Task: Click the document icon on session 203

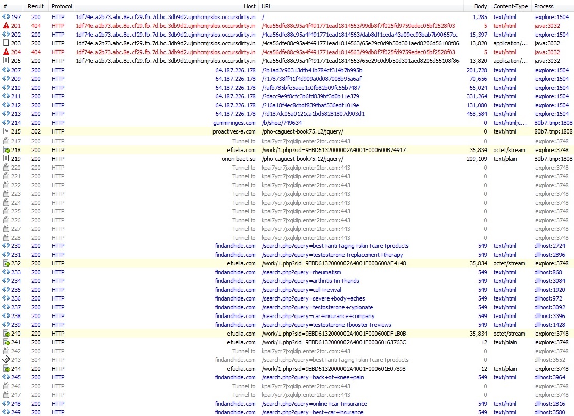Action: coord(6,43)
